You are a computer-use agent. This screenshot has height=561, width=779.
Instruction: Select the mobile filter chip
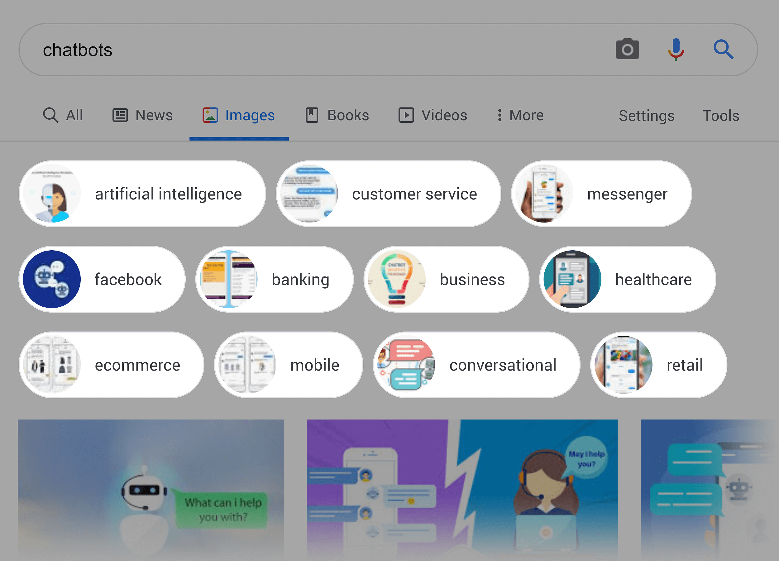[x=289, y=365]
